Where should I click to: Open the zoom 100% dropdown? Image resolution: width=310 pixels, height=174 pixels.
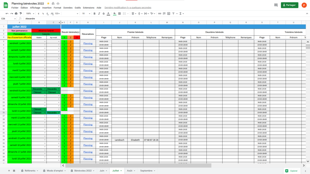pyautogui.click(x=30, y=14)
